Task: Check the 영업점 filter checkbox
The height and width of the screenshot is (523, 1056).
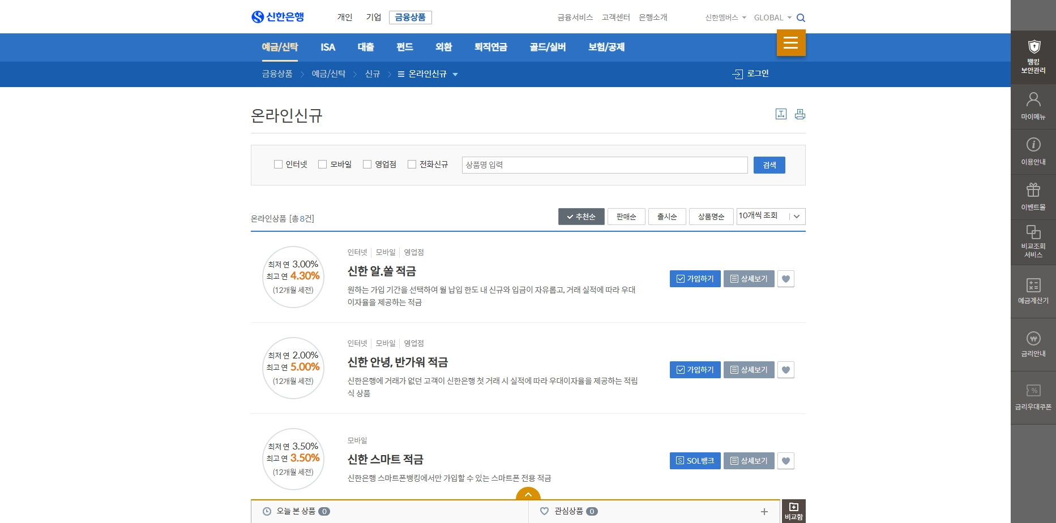Action: pos(367,165)
